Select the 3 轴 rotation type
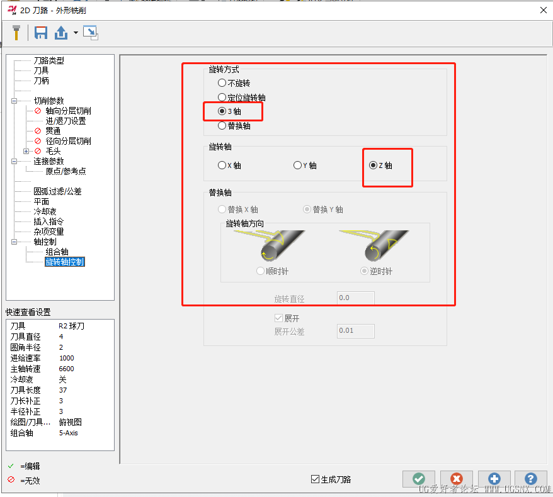Viewport: 553px width, 497px height. [229, 111]
